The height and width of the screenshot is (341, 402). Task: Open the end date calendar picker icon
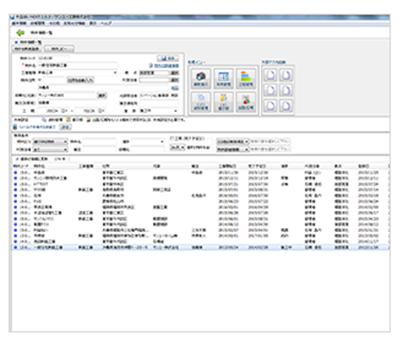(x=101, y=111)
